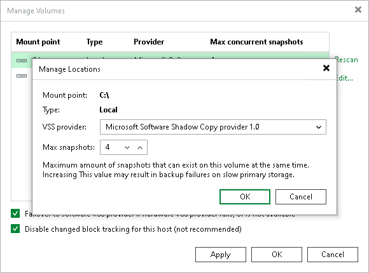Click the Edit... link
This screenshot has height=273, width=369.
pyautogui.click(x=345, y=78)
